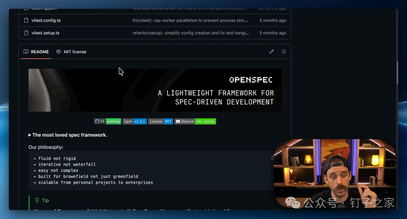Edit README with the pencil icon
The width and height of the screenshot is (407, 219).
(271, 51)
